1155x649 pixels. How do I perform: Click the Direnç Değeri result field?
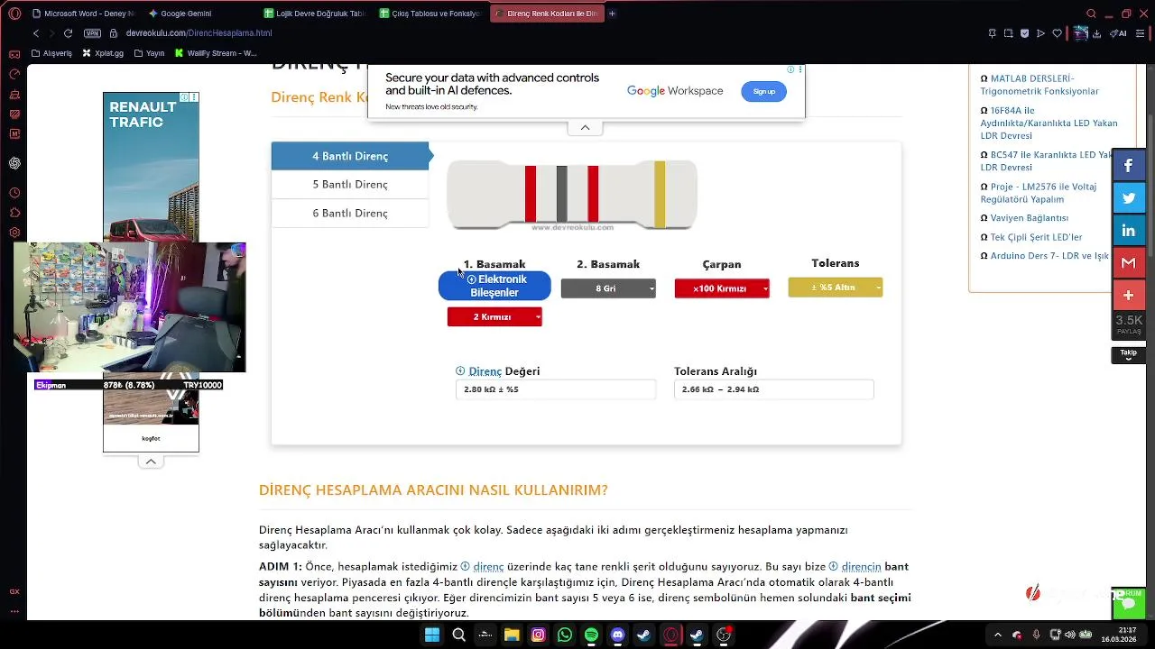pyautogui.click(x=556, y=389)
